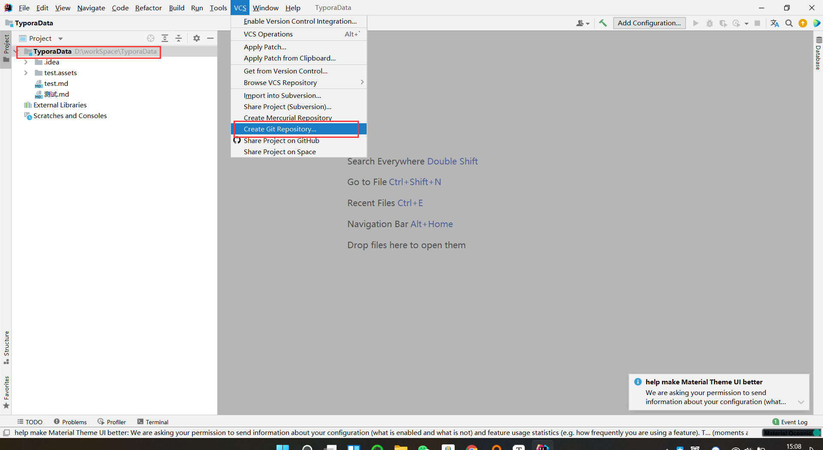Viewport: 823px width, 450px height.
Task: Open the Structure side tab
Action: 6,347
